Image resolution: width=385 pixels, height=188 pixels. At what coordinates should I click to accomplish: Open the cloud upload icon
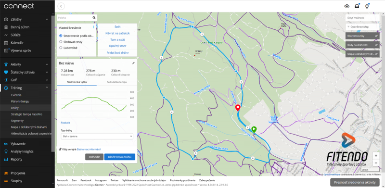tap(347, 6)
